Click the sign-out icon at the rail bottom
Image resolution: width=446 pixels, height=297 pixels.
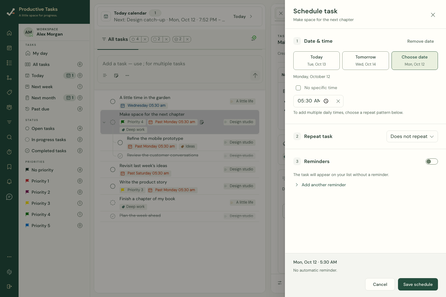9,286
